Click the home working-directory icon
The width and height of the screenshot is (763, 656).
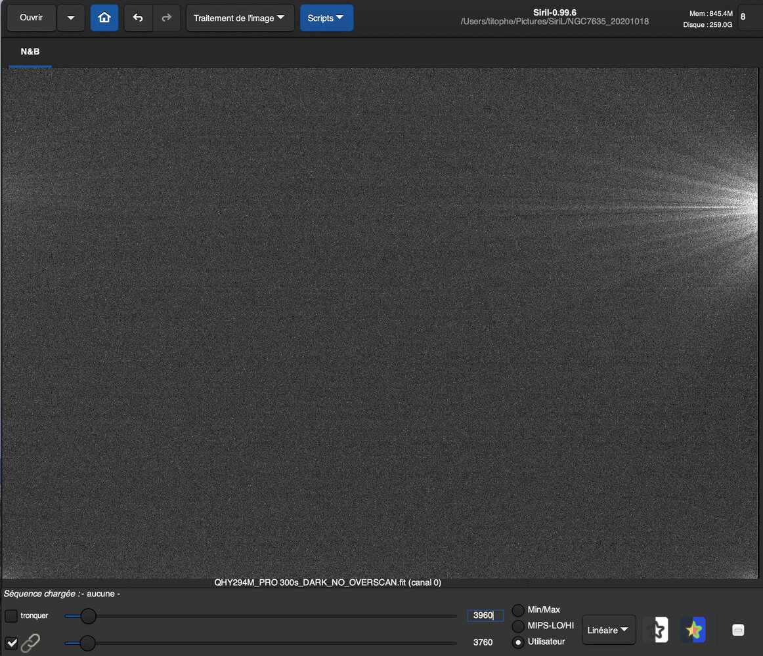click(x=104, y=18)
